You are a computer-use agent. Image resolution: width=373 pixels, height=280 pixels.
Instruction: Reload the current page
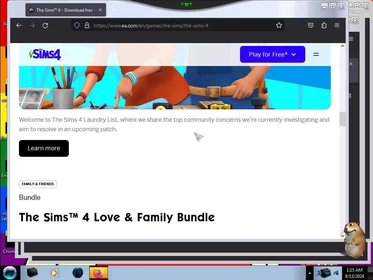(x=45, y=26)
